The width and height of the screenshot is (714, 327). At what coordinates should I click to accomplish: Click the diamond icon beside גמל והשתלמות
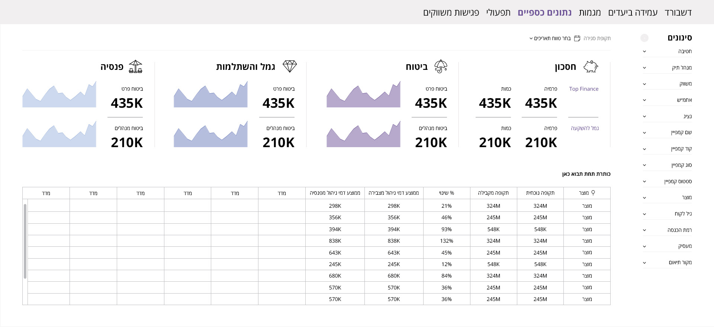290,67
